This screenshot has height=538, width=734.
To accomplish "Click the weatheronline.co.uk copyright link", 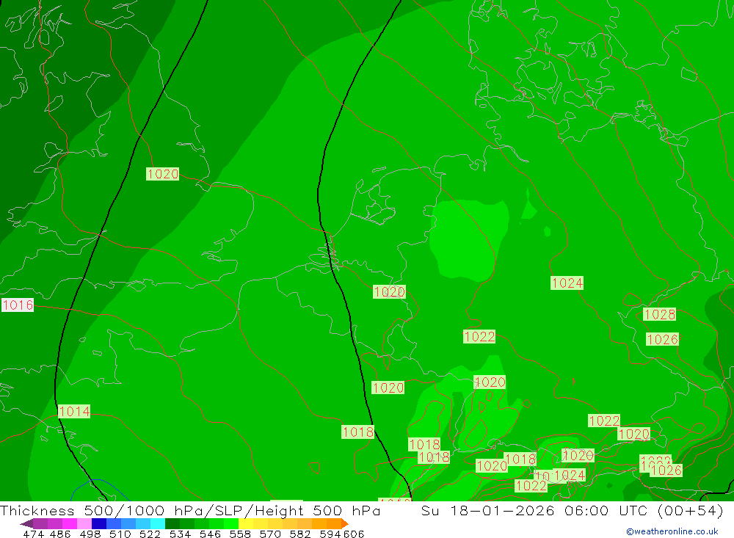I will click(x=672, y=531).
